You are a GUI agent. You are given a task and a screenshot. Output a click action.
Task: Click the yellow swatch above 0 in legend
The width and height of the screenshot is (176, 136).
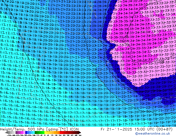click(45, 133)
